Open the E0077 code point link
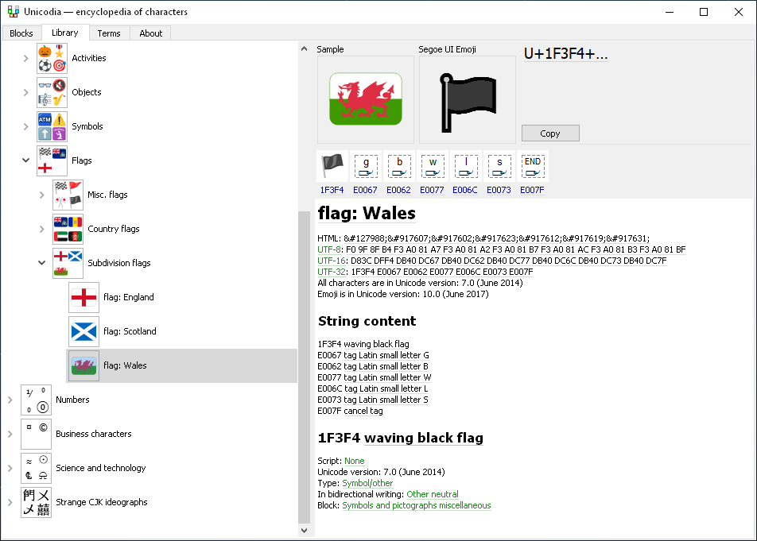757x541 pixels. [432, 190]
